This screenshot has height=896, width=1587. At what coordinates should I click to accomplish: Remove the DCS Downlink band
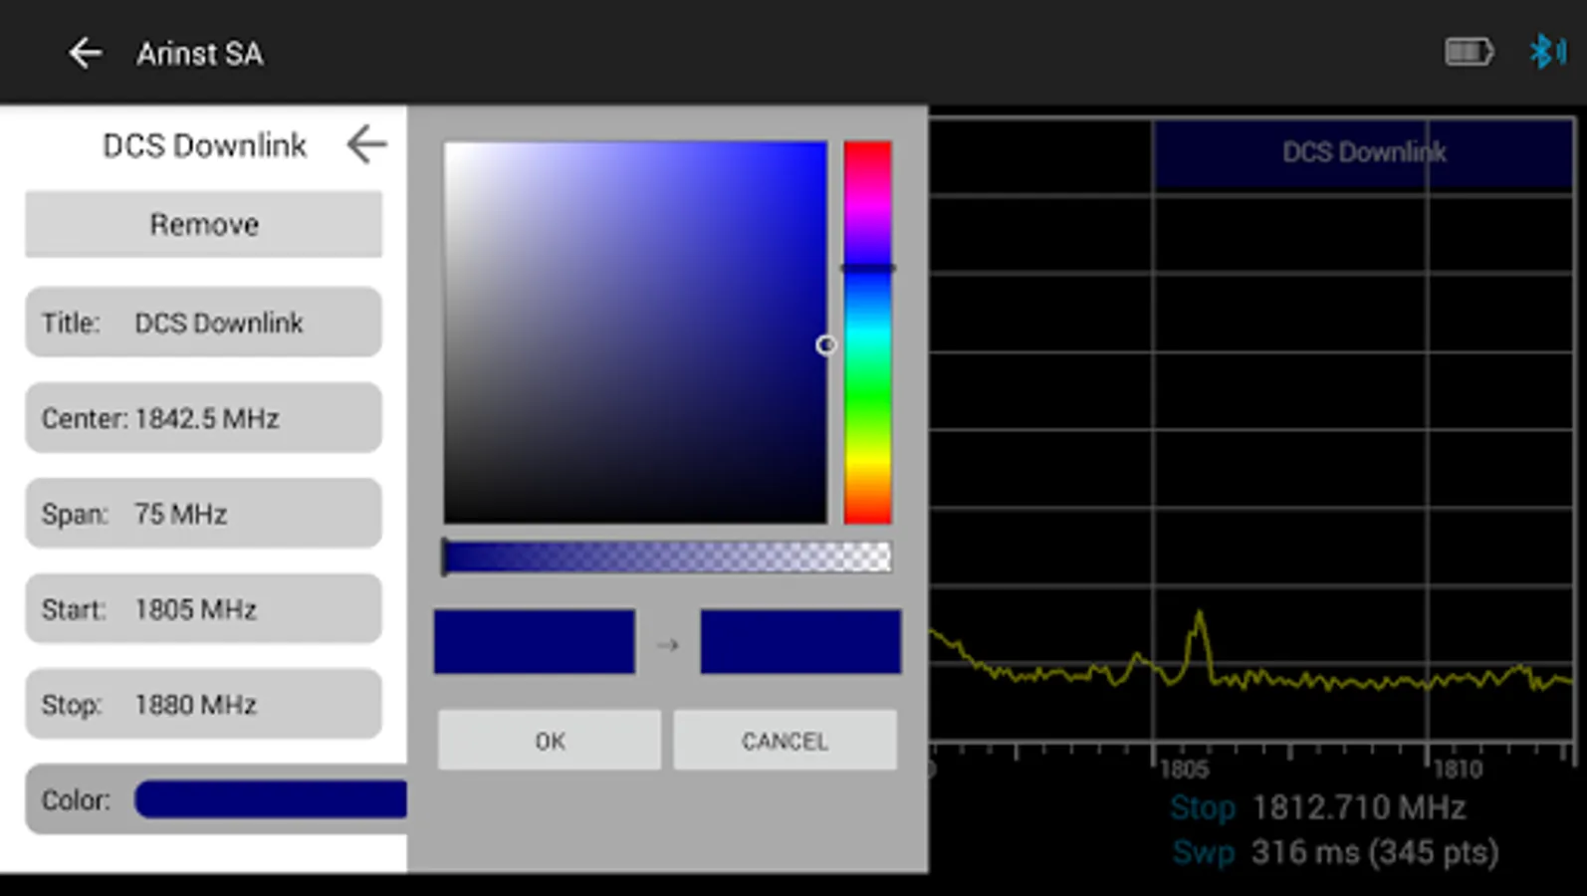point(203,225)
